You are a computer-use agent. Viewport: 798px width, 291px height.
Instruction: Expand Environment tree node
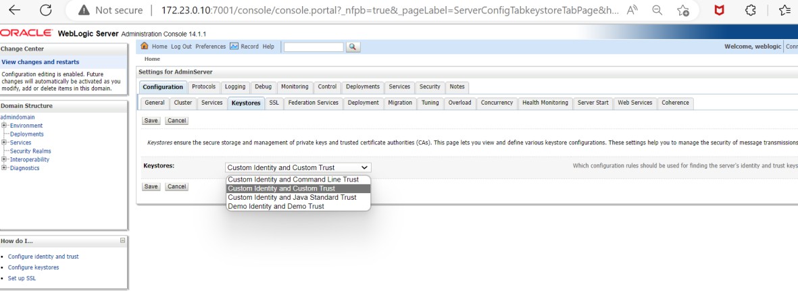3,126
